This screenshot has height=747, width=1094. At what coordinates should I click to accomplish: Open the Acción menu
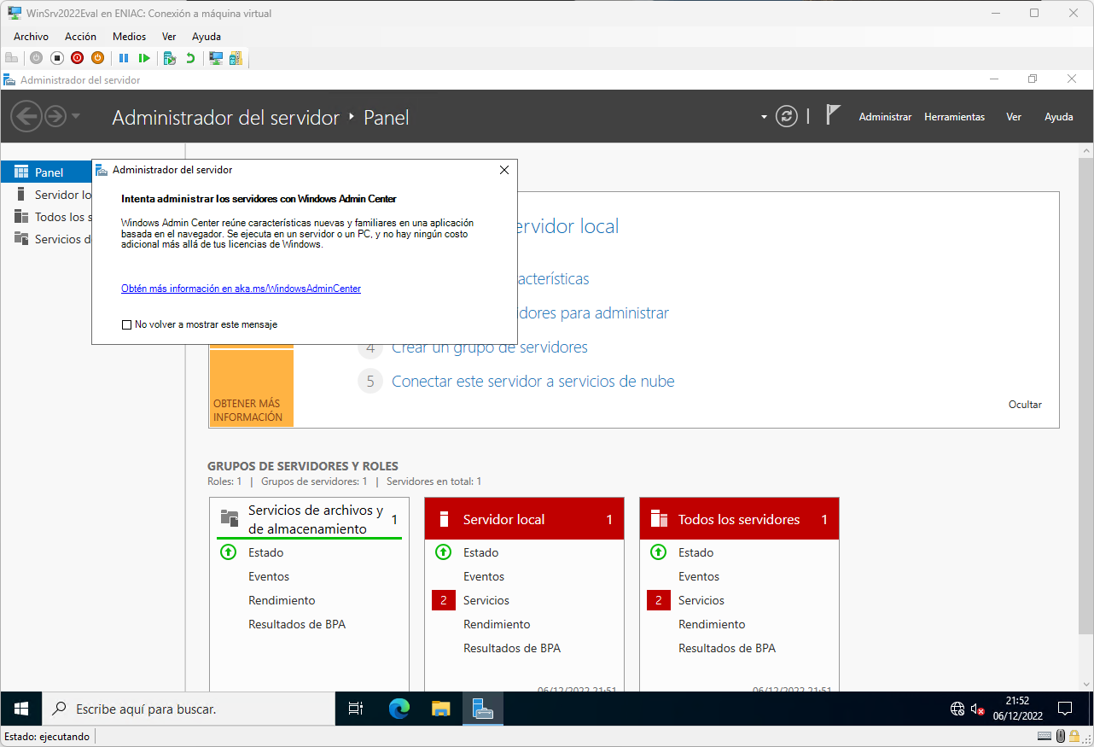point(80,37)
